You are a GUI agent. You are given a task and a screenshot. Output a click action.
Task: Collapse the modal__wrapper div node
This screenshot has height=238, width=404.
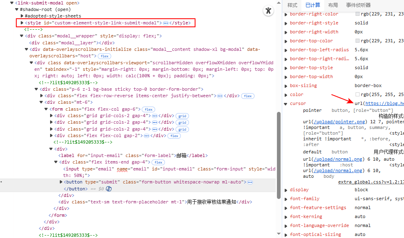click(22, 36)
